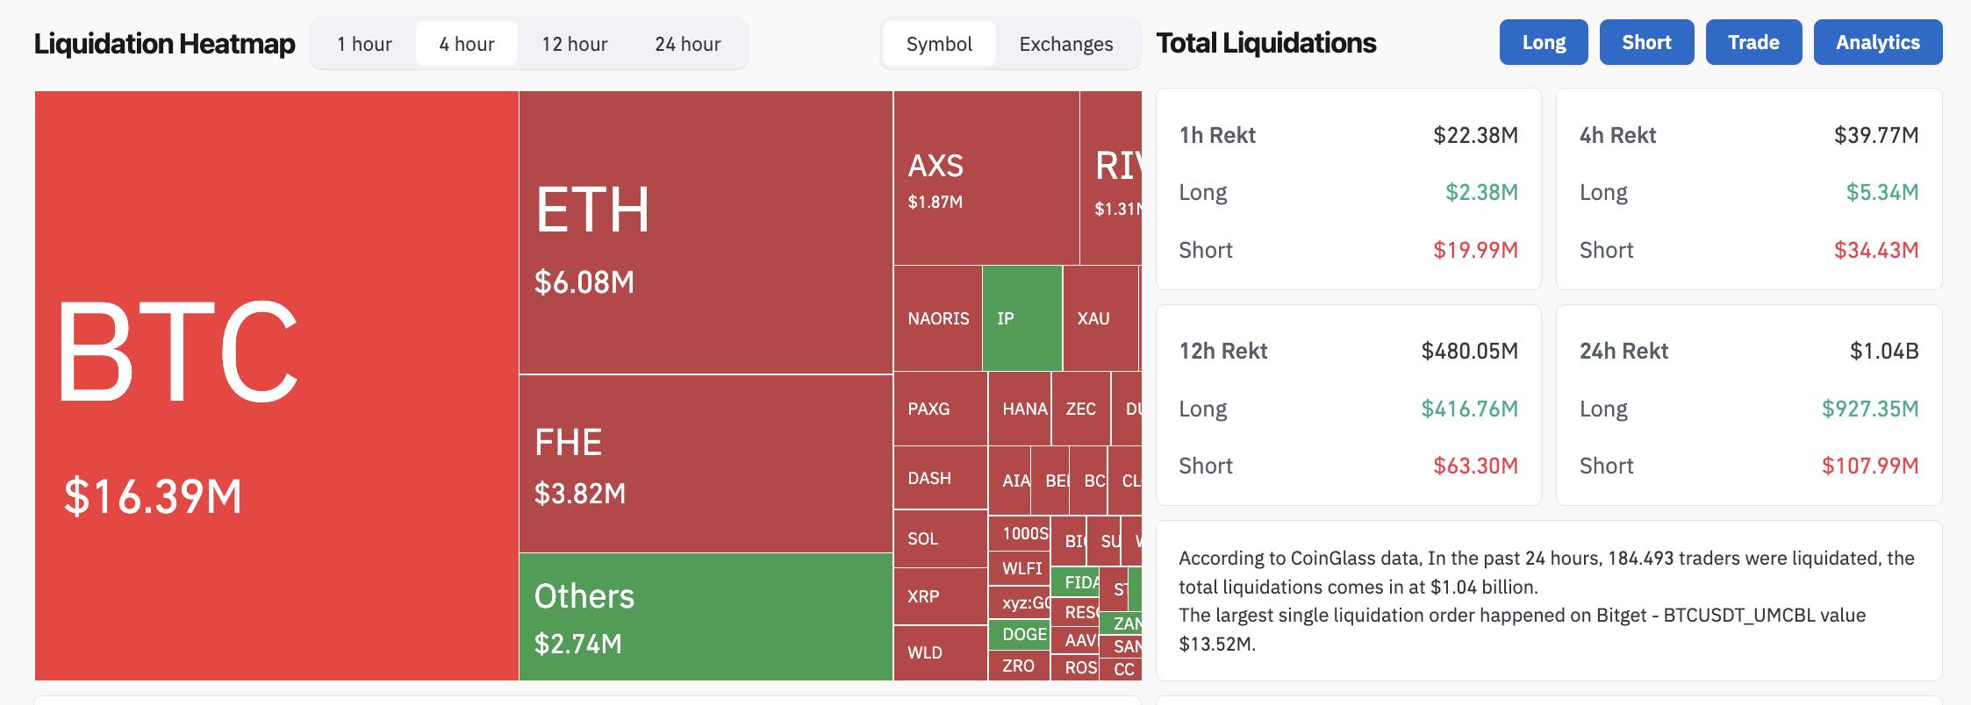Toggle heatmap view to Symbol
This screenshot has width=1971, height=705.
pos(939,44)
